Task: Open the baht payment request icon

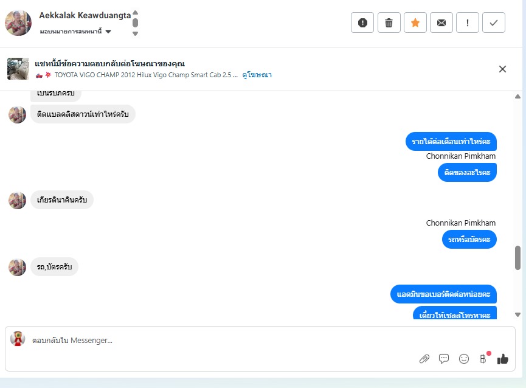Action: point(483,359)
